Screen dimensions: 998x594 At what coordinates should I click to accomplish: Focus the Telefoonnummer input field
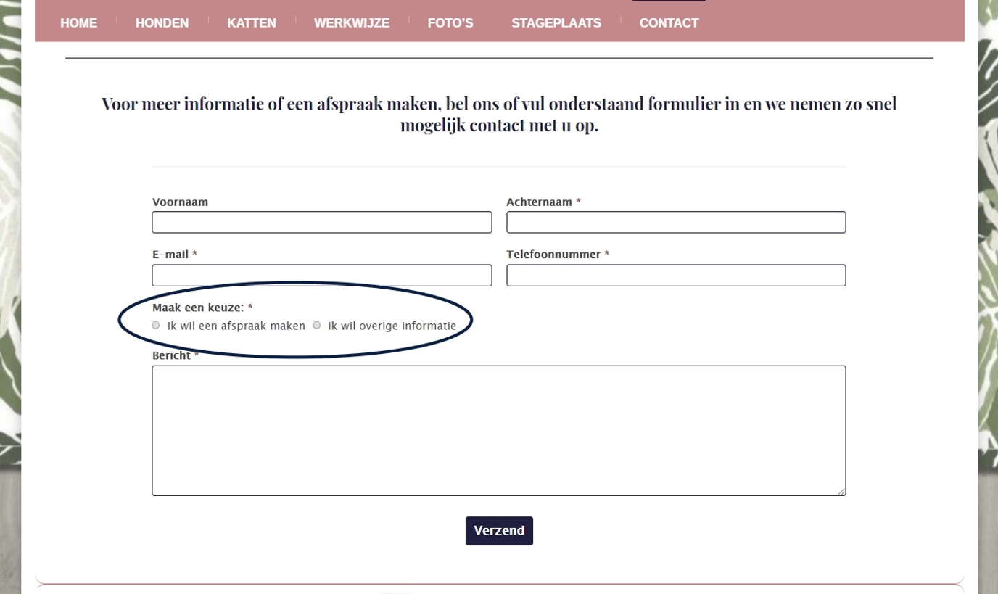tap(675, 276)
